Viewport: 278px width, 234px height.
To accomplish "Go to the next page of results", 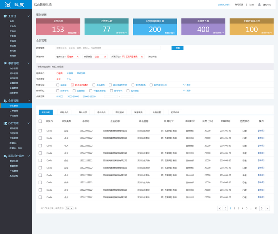I will 262,209.
